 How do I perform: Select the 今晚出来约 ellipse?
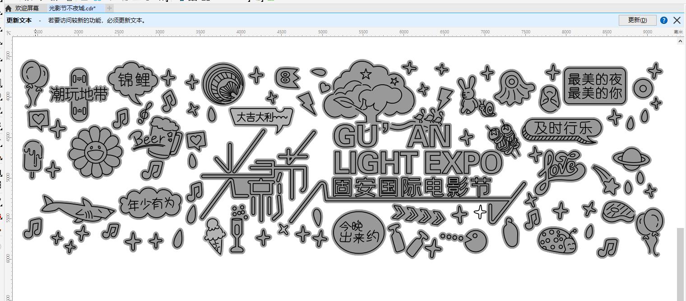tap(359, 232)
